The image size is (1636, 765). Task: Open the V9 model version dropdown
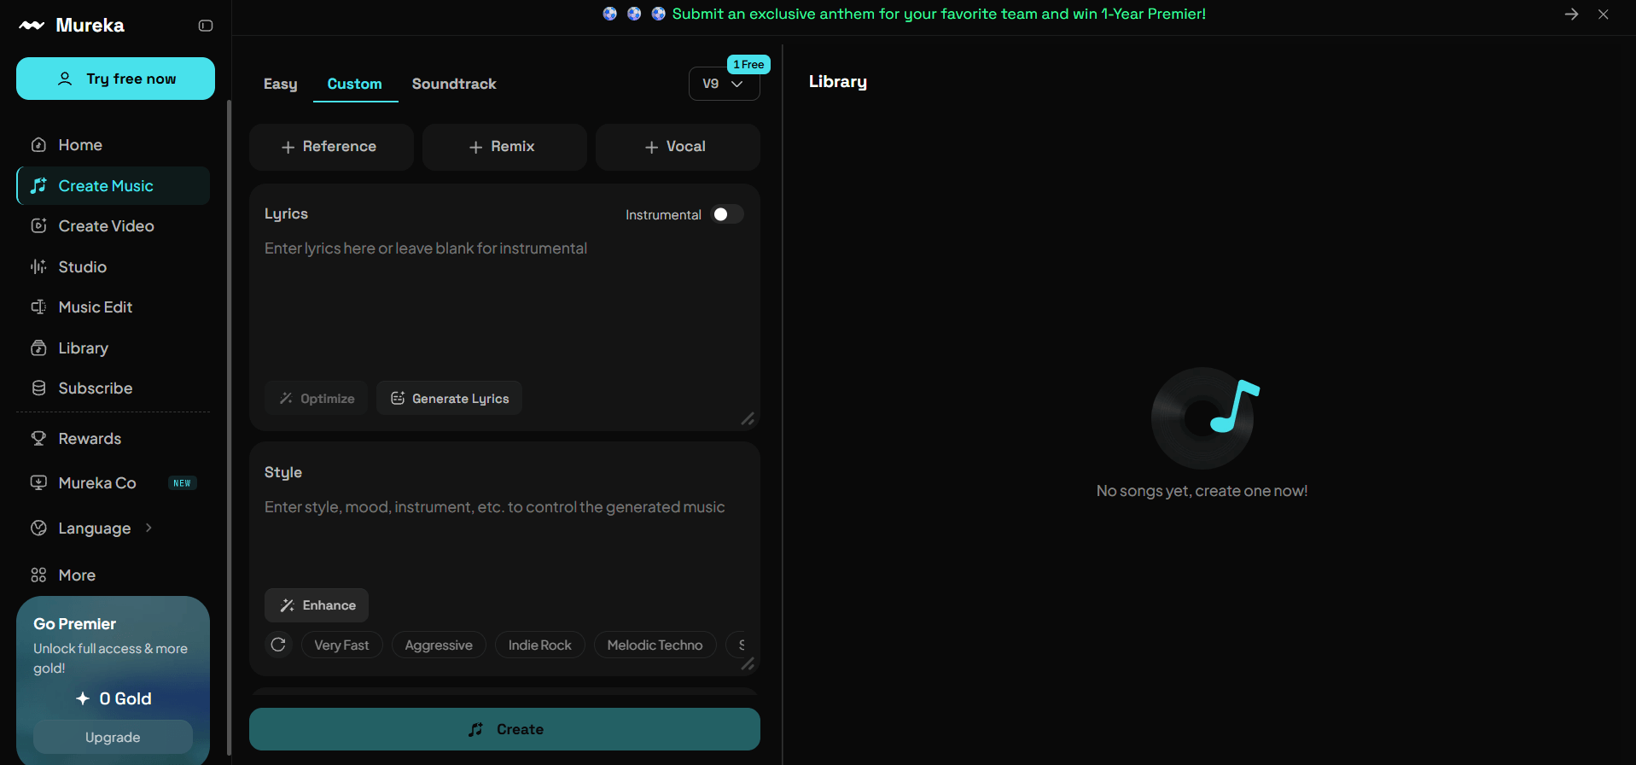tap(724, 84)
